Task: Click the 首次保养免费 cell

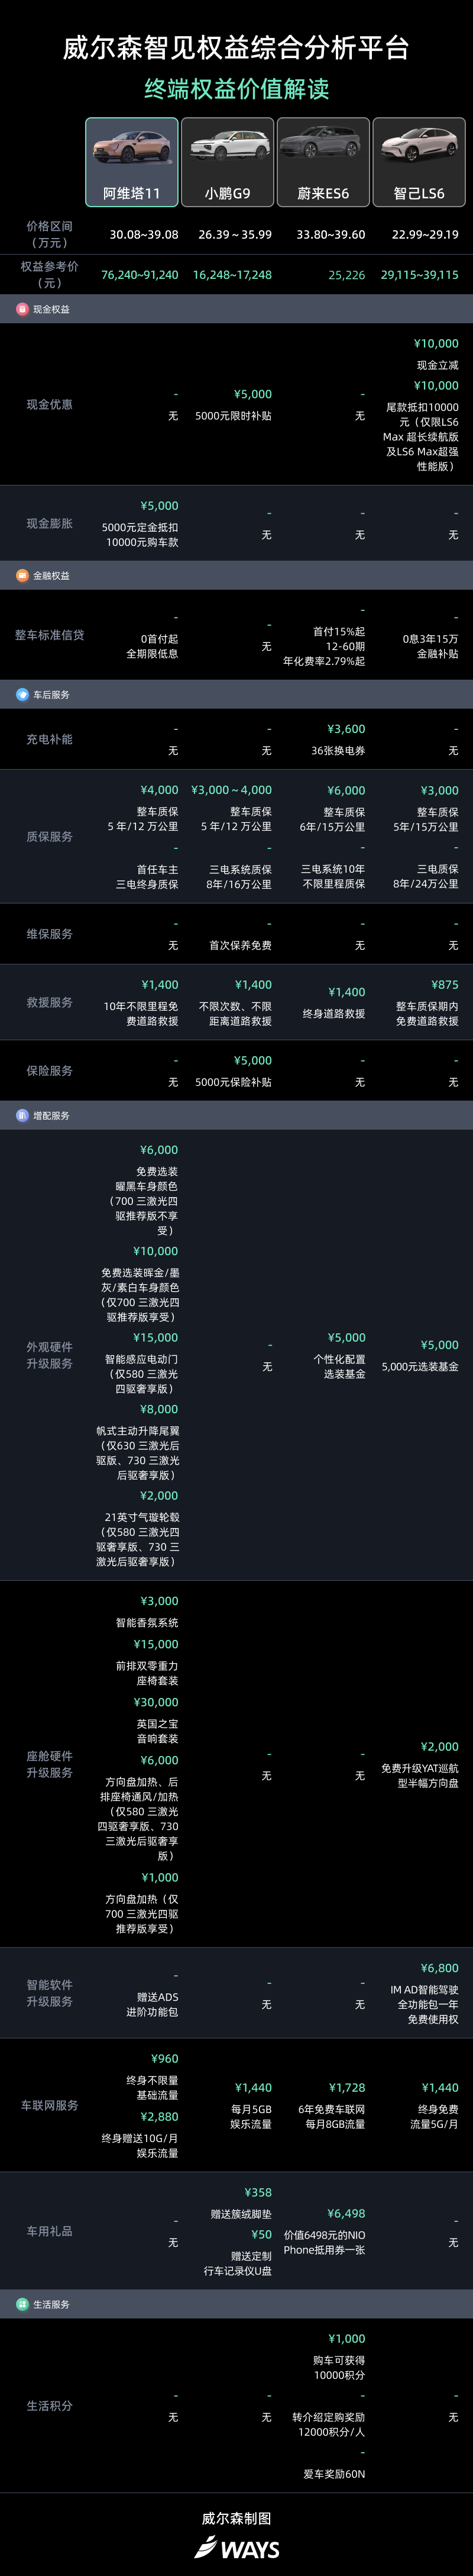Action: coord(241,945)
